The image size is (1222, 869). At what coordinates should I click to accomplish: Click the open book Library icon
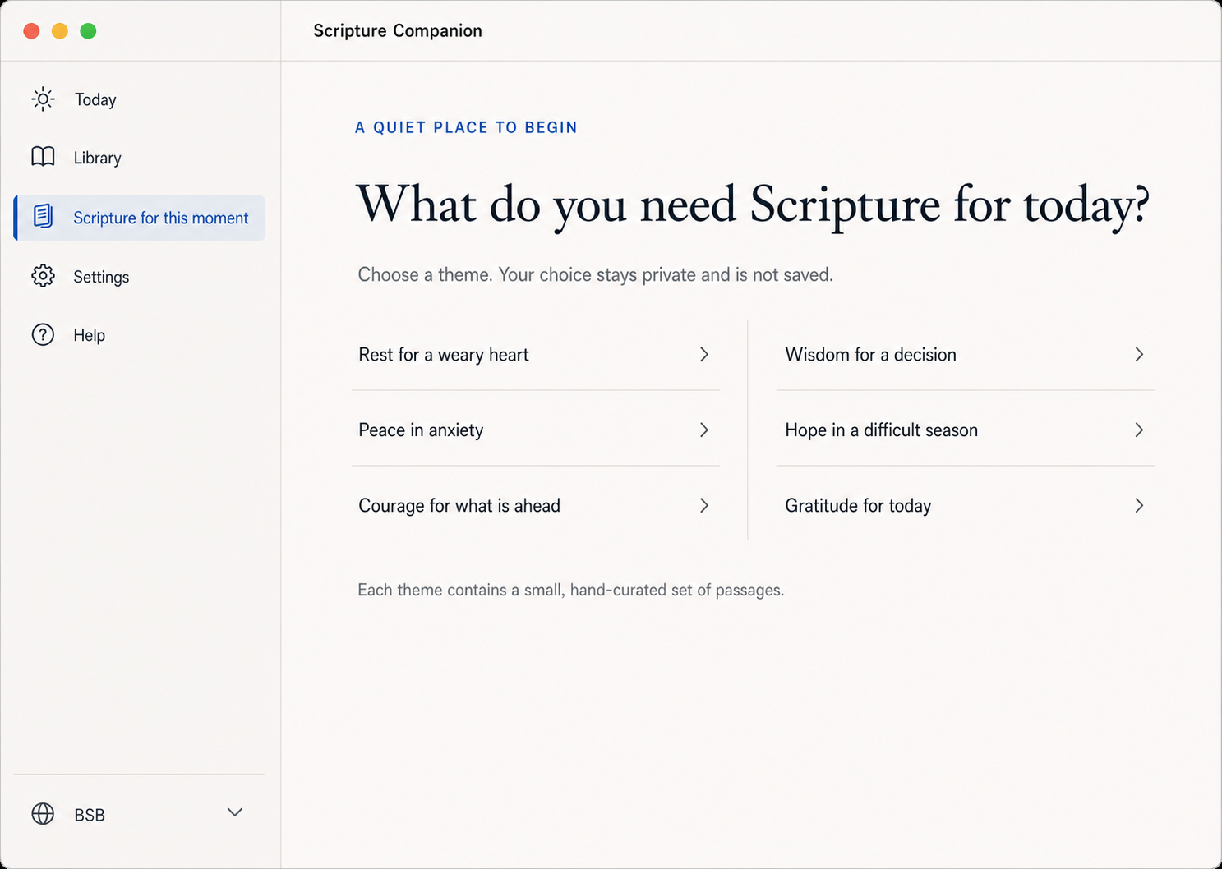coord(43,157)
